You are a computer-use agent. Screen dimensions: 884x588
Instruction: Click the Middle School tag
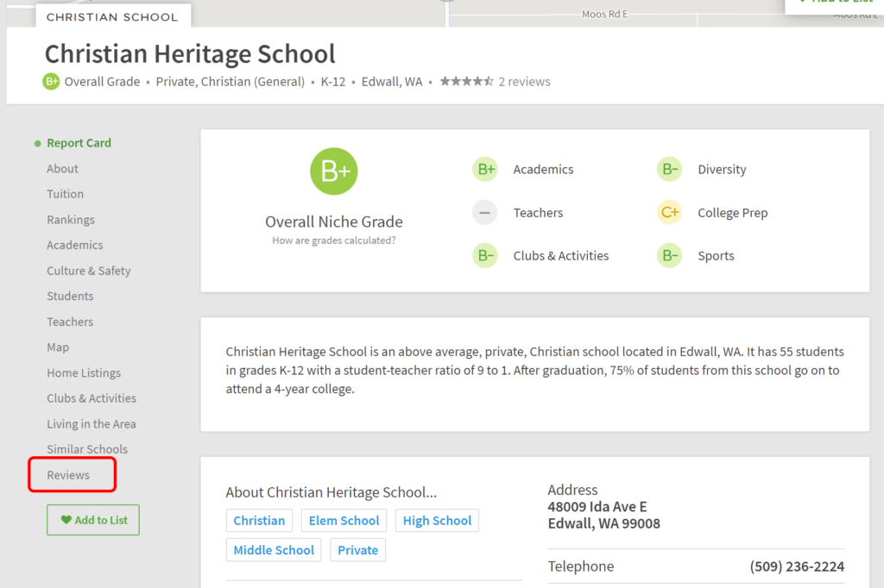click(274, 550)
